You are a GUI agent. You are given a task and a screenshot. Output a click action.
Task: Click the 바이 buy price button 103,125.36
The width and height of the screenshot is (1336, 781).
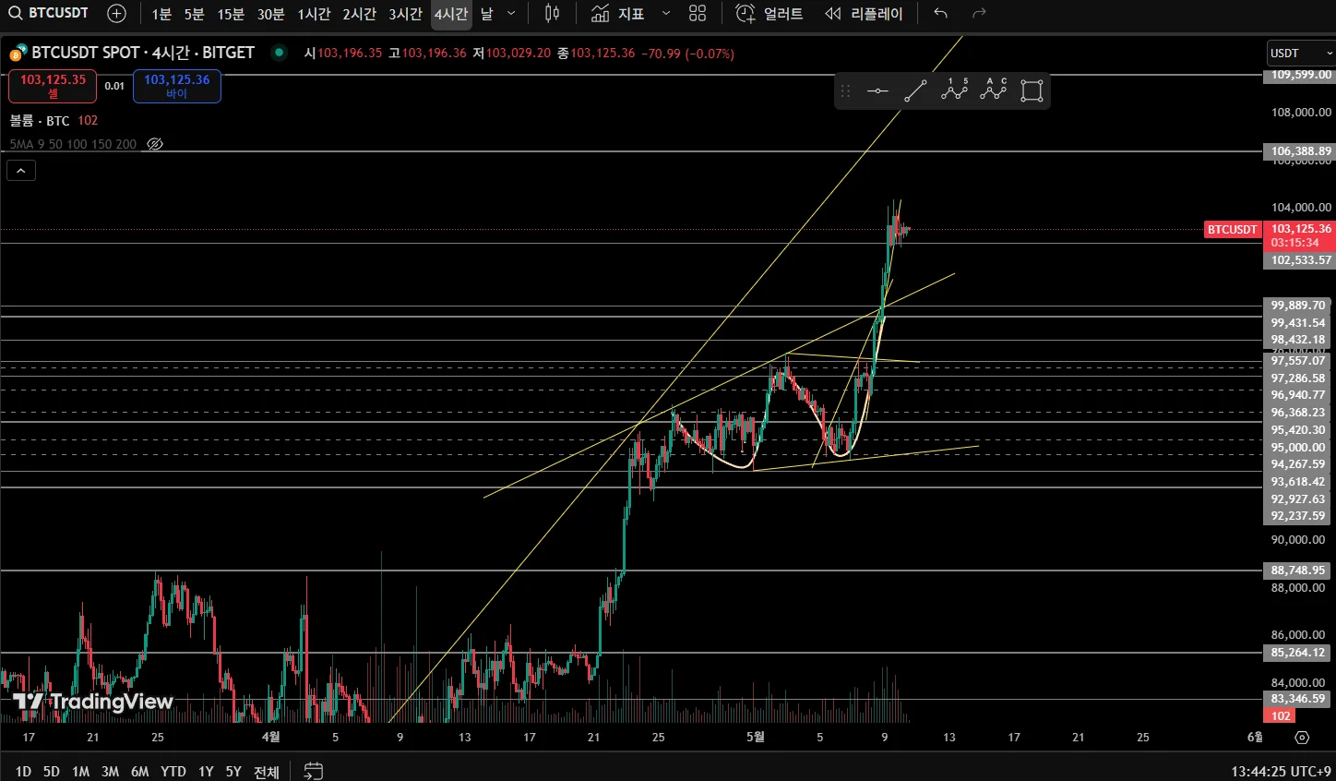click(176, 86)
